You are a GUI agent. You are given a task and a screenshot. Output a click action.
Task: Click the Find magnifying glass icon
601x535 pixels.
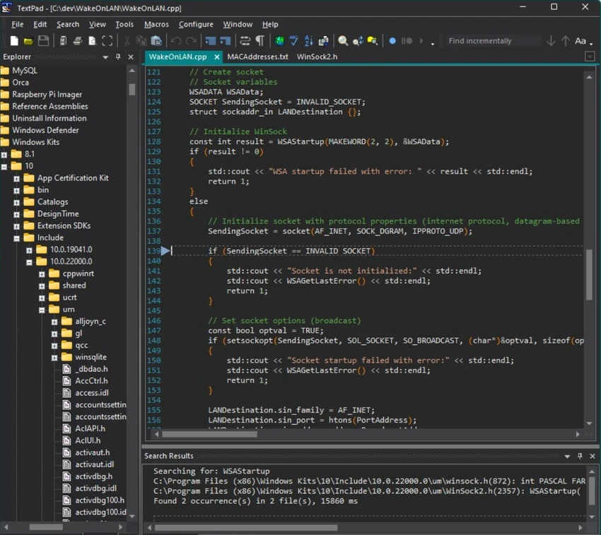(343, 40)
